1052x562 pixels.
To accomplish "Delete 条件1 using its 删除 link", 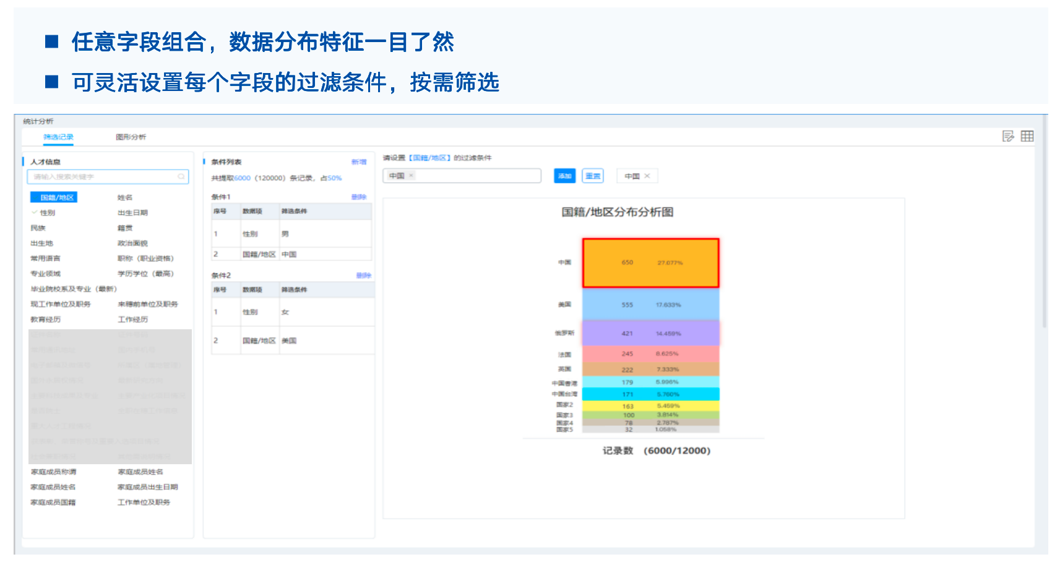I will (x=359, y=197).
